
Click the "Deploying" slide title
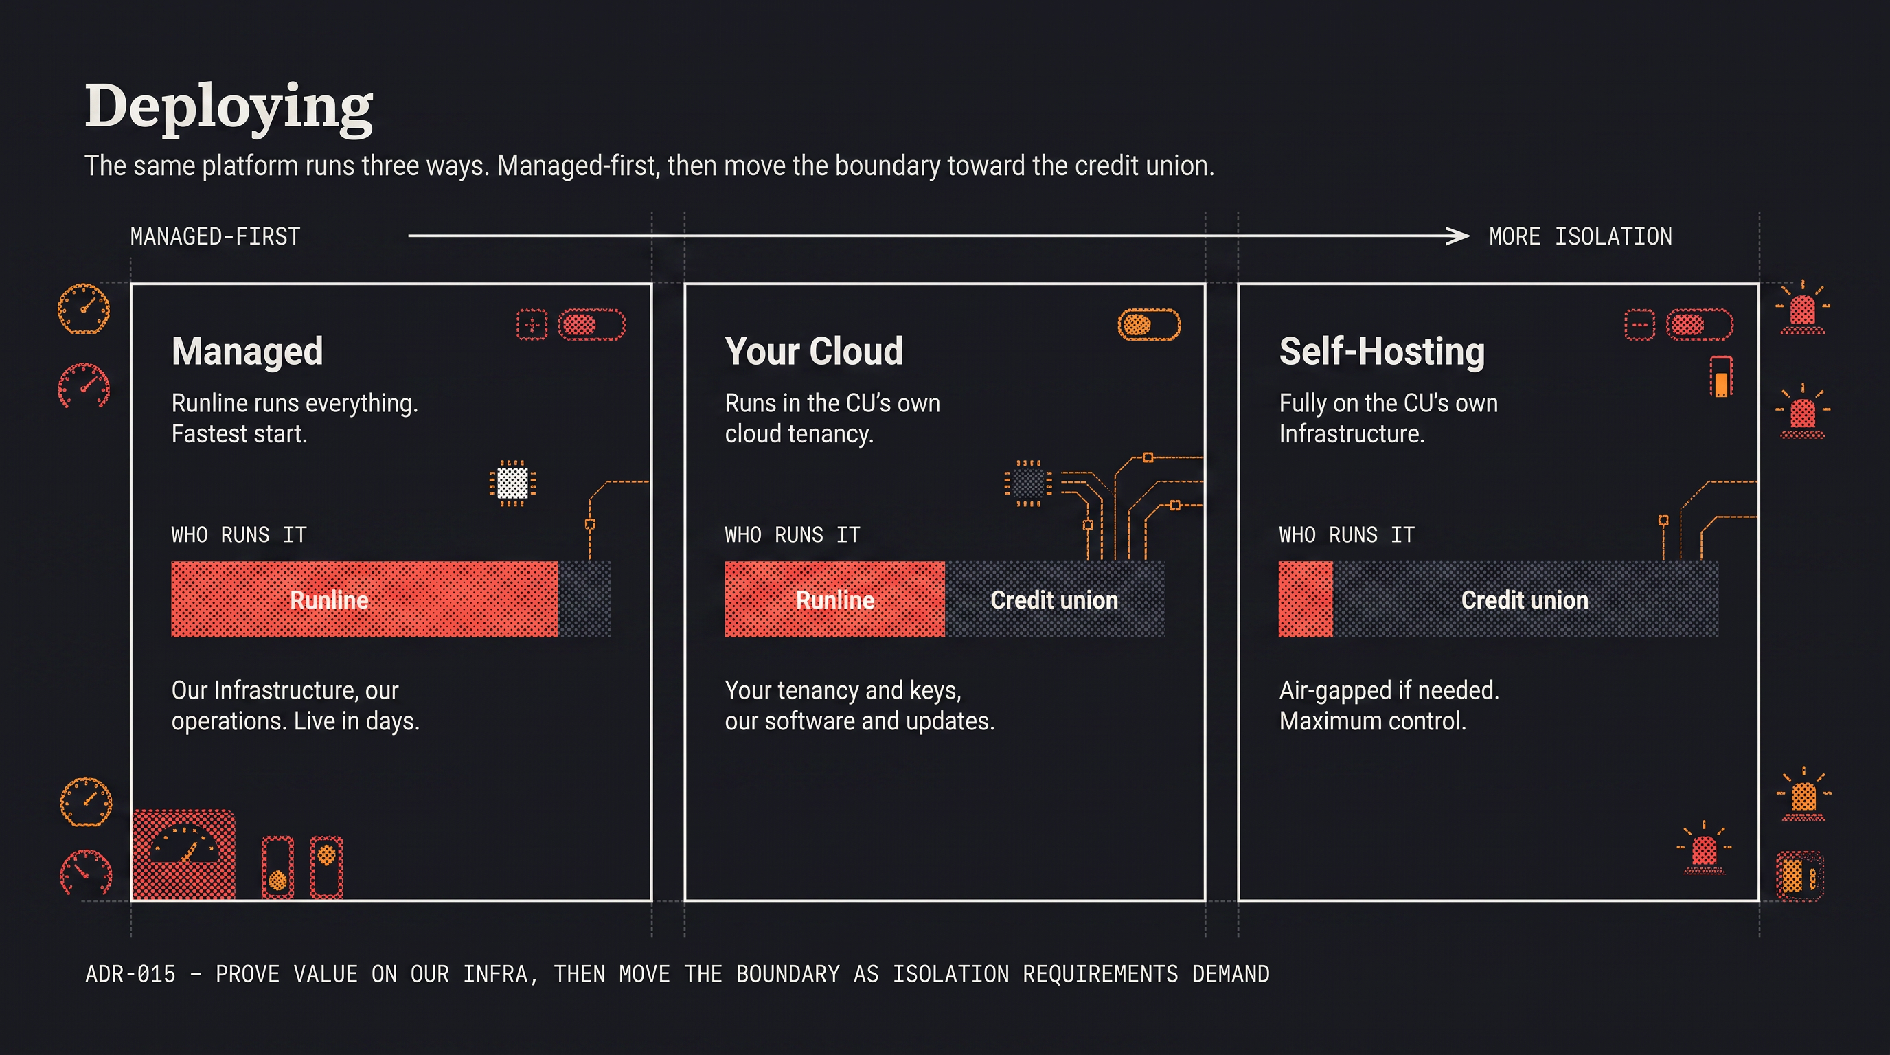tap(229, 108)
